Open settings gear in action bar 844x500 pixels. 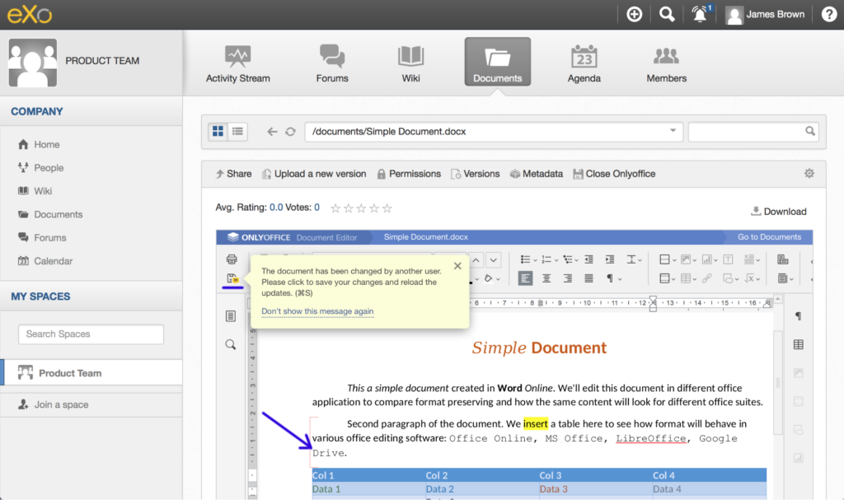coord(809,173)
